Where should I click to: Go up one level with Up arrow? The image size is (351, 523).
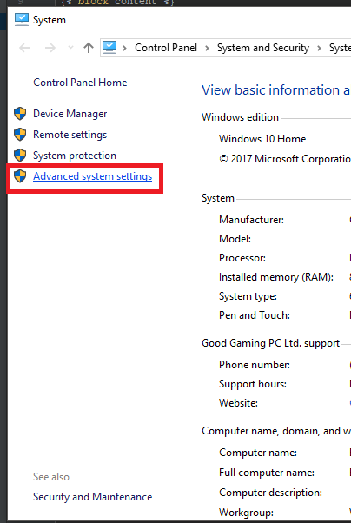(89, 48)
